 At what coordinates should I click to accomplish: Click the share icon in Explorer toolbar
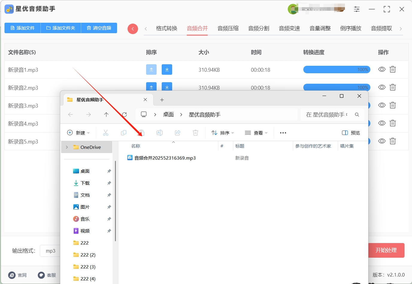(x=178, y=133)
